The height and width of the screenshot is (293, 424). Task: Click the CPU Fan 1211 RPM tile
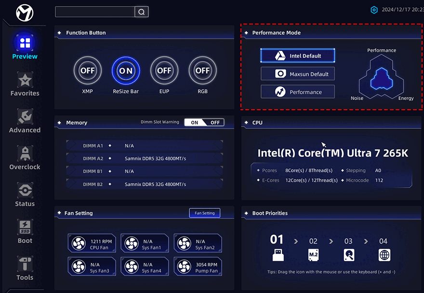pos(92,243)
